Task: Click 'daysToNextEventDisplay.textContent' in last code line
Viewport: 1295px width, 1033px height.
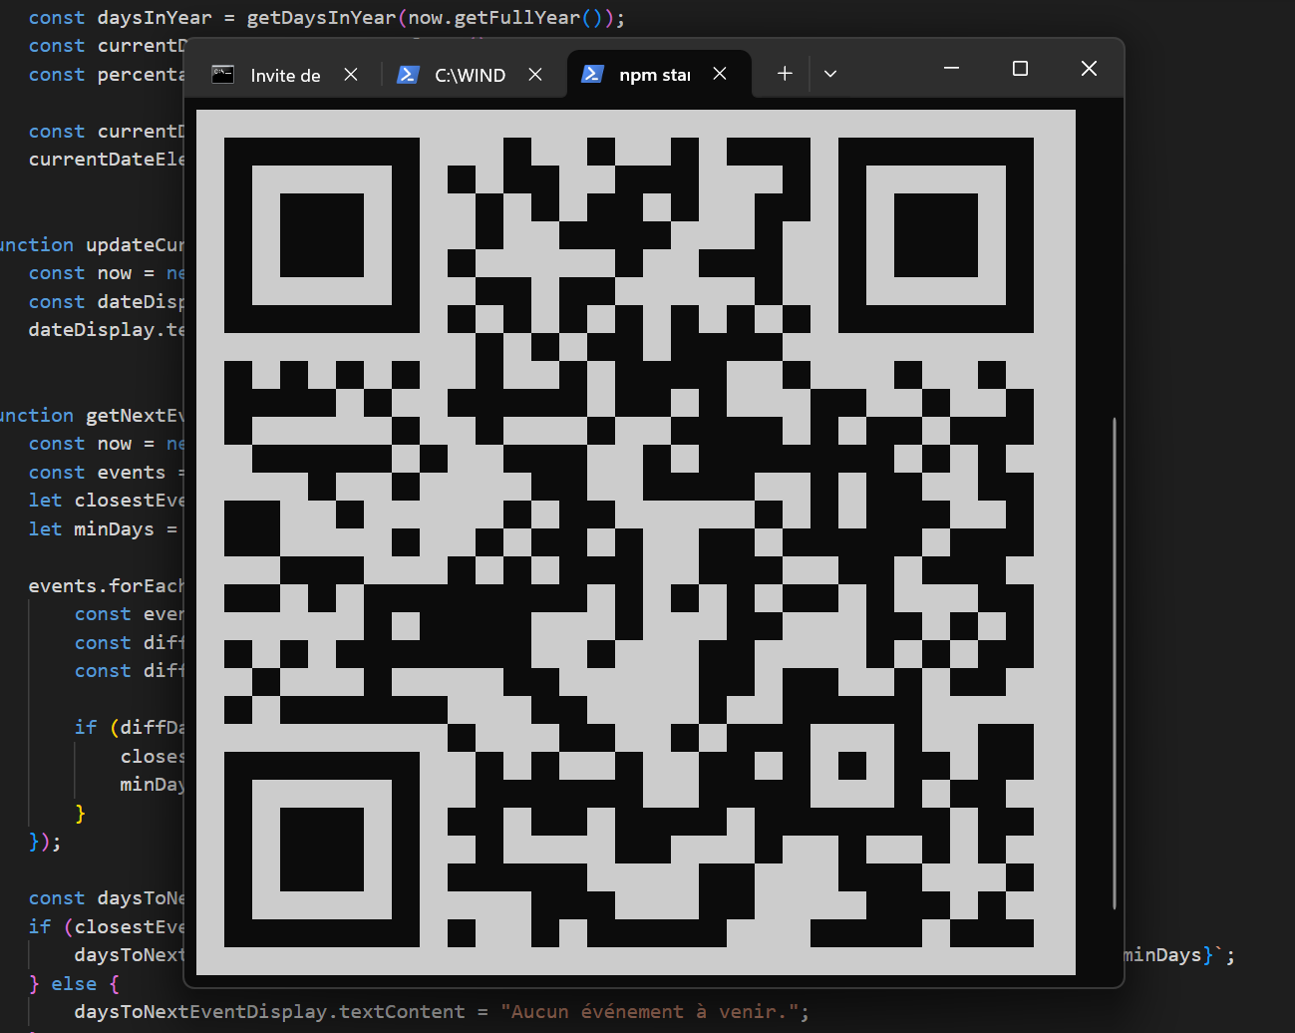Action: coord(269,1012)
